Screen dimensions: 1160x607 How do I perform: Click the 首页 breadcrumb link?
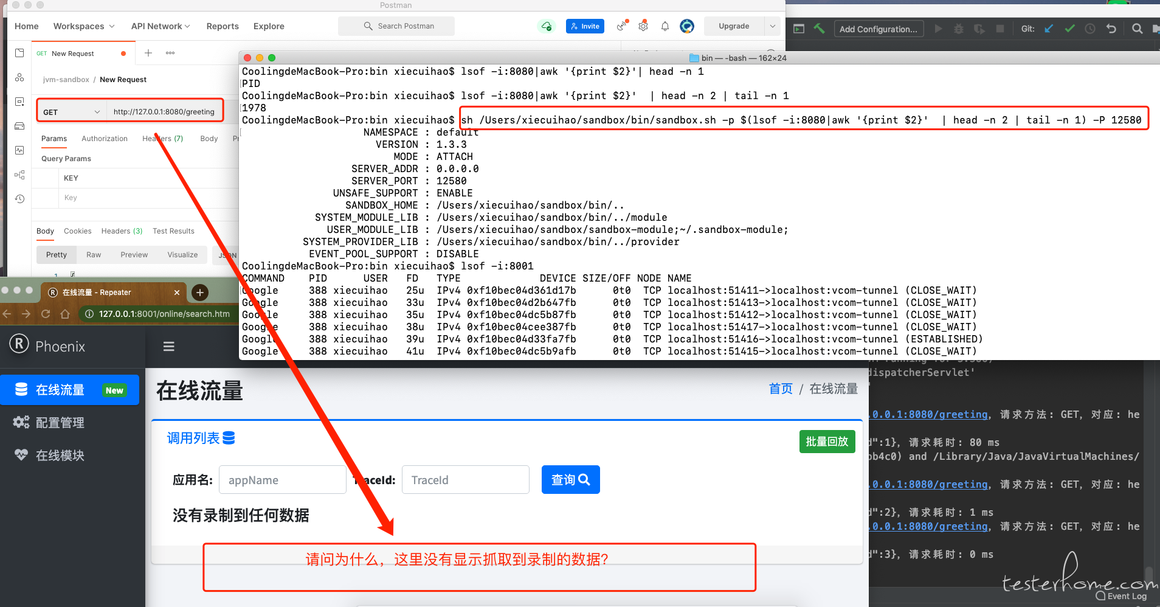pos(781,389)
